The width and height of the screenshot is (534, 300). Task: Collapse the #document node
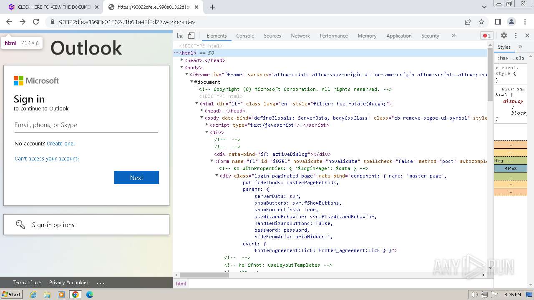coord(192,82)
